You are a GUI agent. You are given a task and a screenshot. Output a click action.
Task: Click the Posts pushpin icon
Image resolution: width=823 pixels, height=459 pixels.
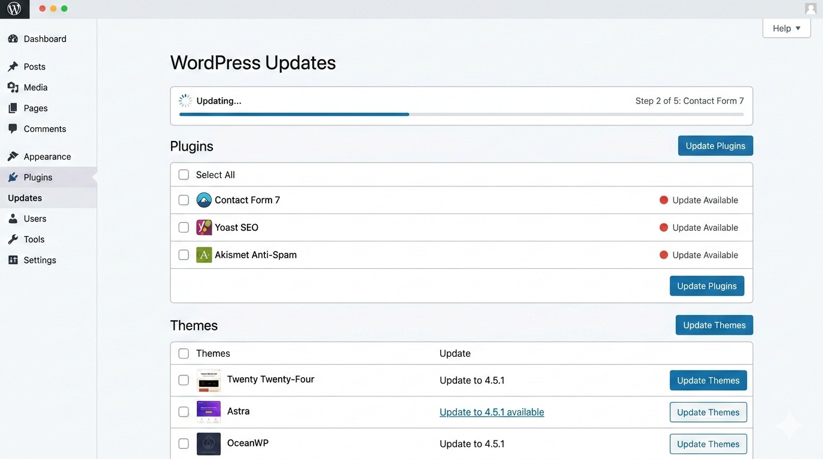[x=13, y=66]
